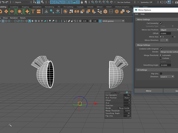Click the viewport gamma 1.00 field
Screen dimensions: 178x133
[95, 21]
